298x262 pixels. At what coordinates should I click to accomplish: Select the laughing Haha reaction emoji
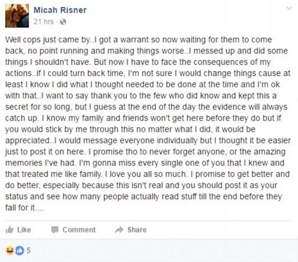(x=10, y=250)
